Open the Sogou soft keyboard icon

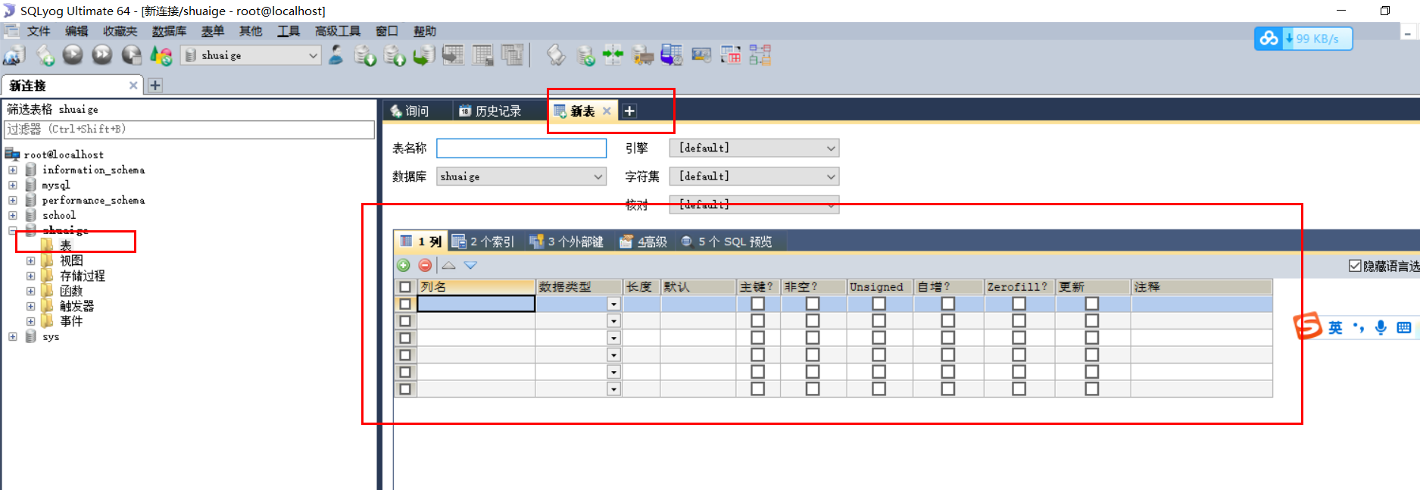[1404, 327]
